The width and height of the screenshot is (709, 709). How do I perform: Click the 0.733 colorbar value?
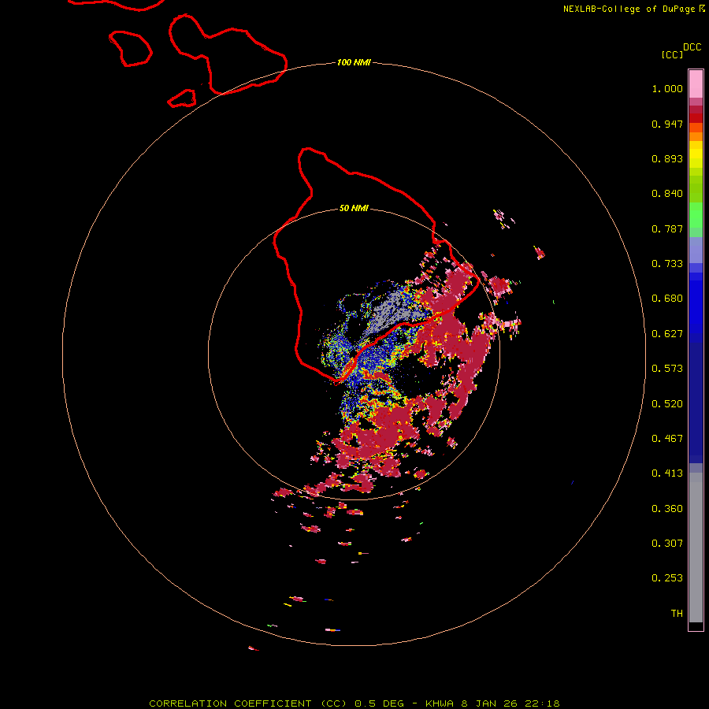(667, 264)
